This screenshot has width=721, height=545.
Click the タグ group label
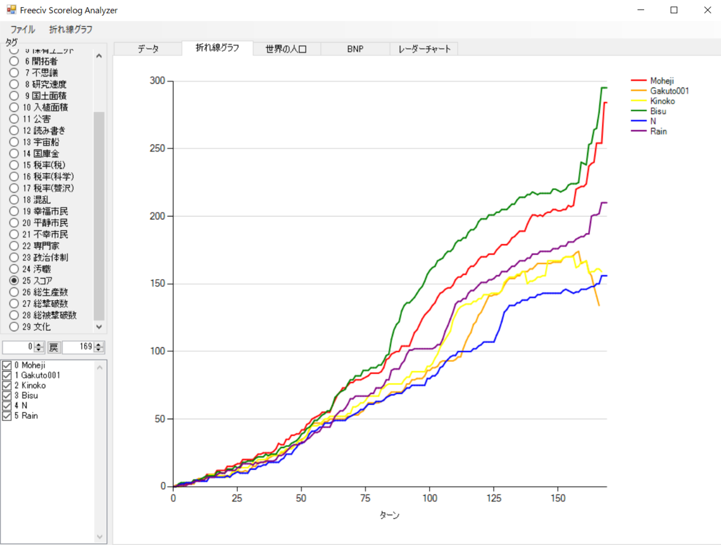pyautogui.click(x=11, y=42)
